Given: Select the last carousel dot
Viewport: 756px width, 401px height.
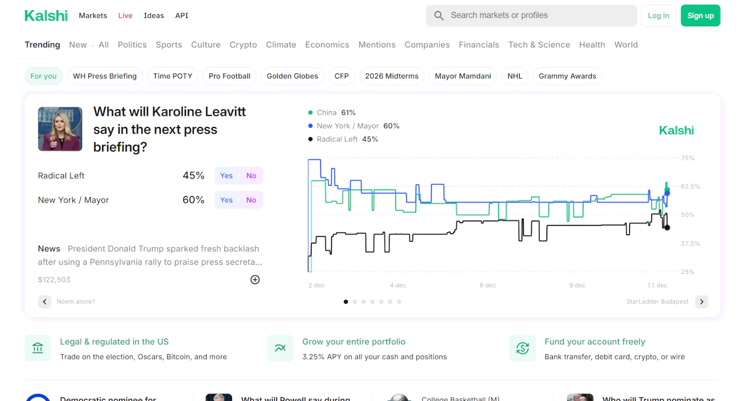Looking at the screenshot, I should point(399,302).
